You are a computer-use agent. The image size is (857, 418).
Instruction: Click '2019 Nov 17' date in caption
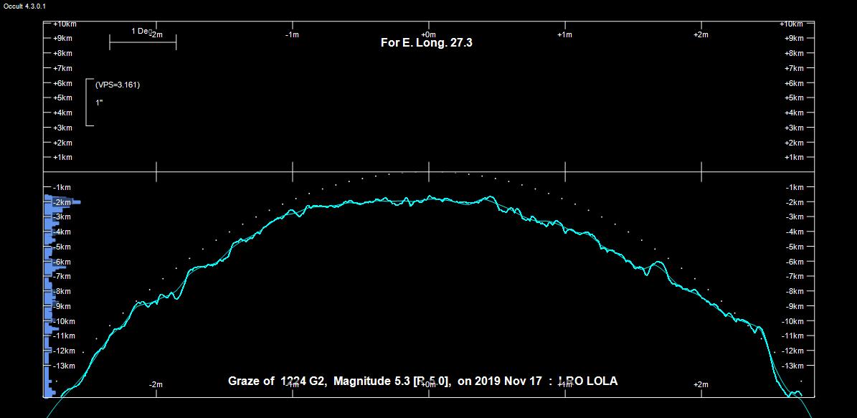(508, 381)
